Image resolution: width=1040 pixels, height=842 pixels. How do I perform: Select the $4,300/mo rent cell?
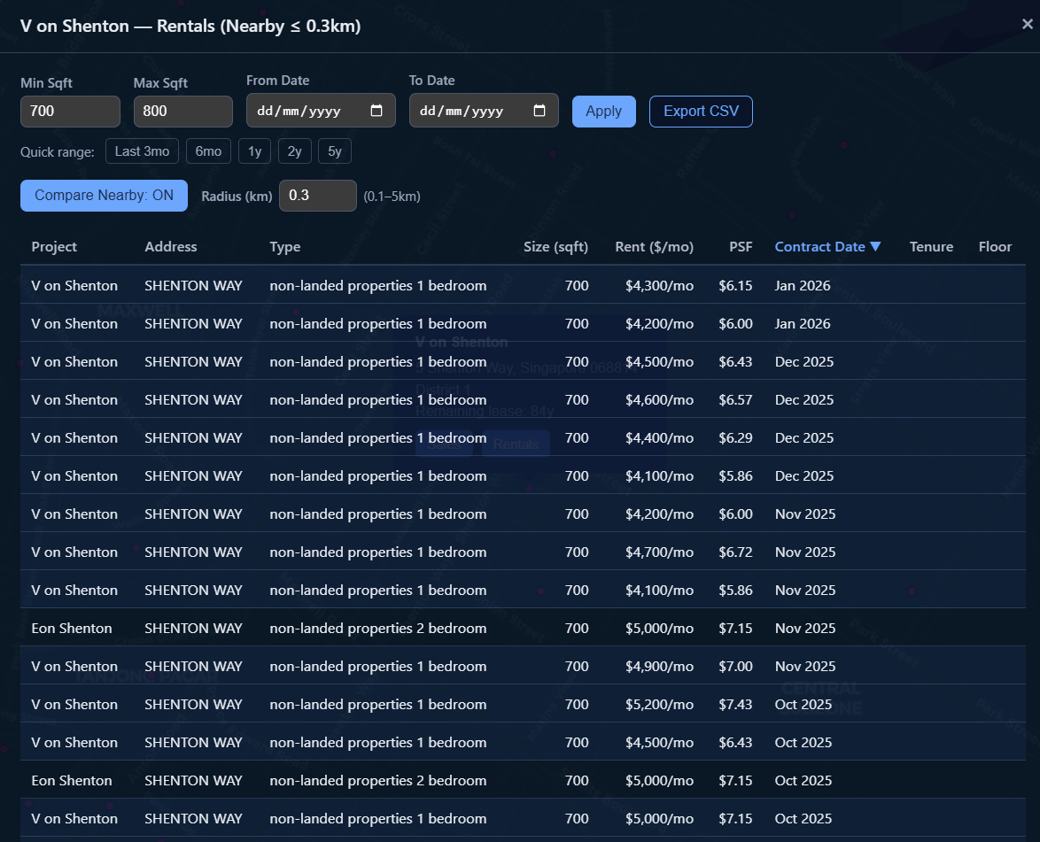click(659, 286)
